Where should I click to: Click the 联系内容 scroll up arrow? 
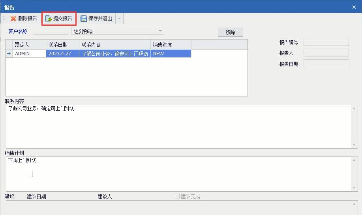[354, 108]
